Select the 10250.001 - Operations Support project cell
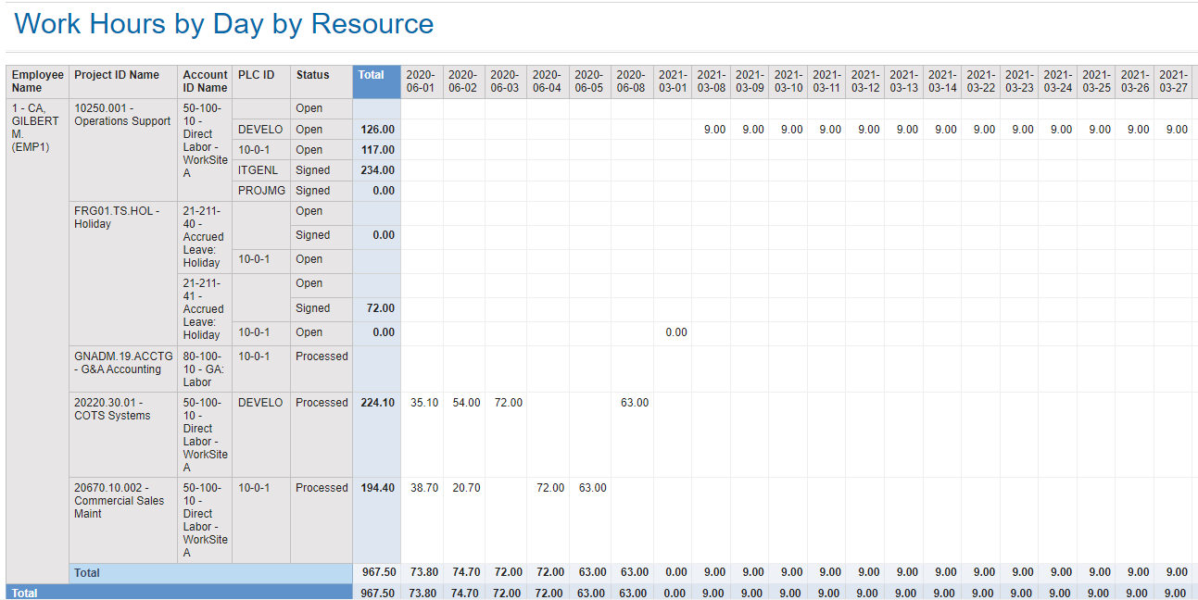 tap(122, 115)
